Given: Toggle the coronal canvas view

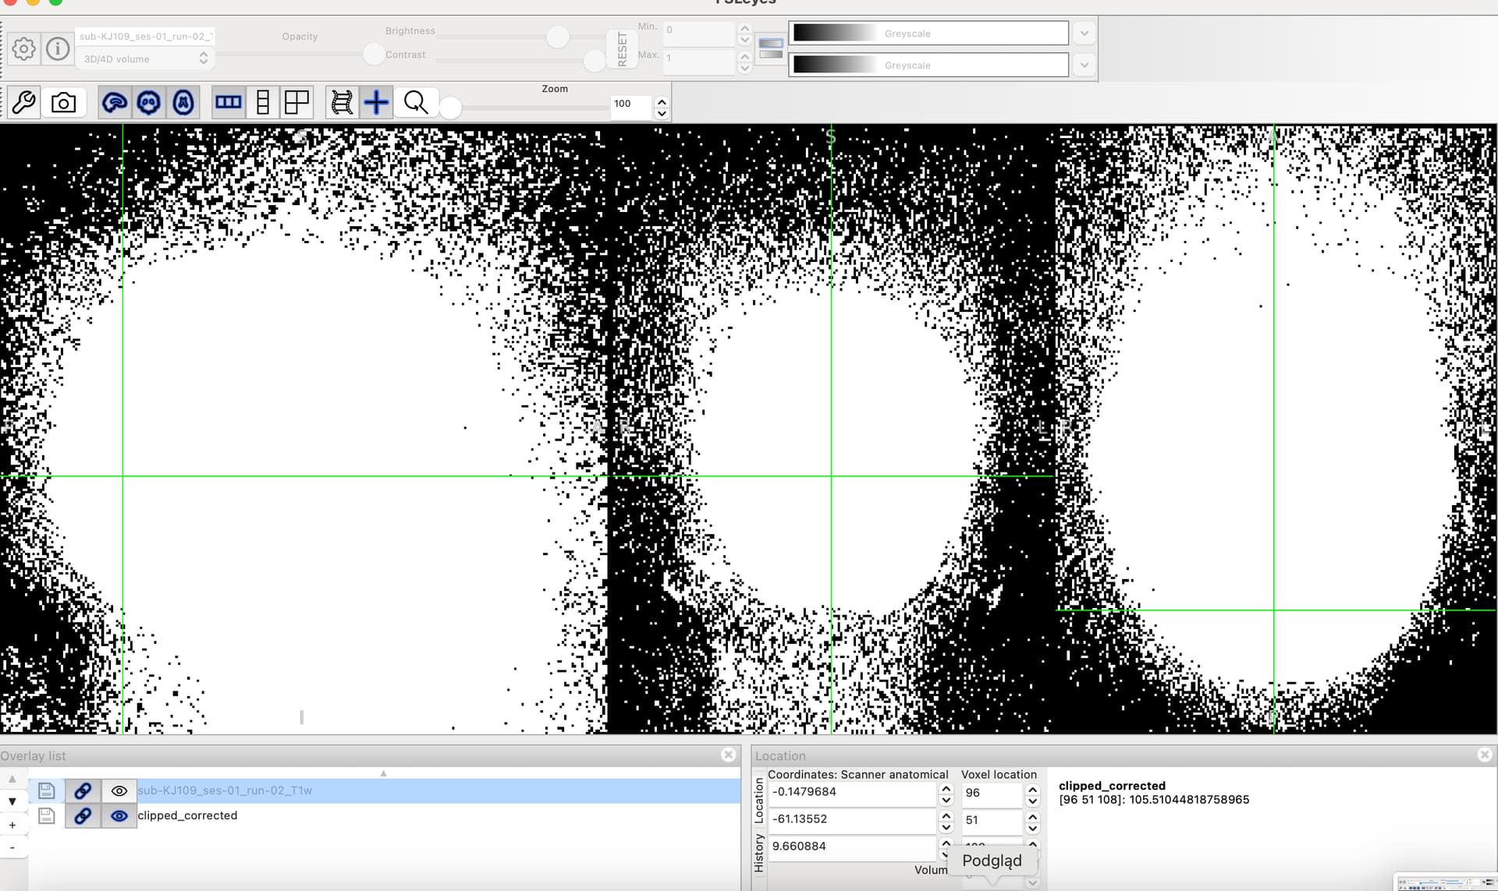Looking at the screenshot, I should coord(149,103).
